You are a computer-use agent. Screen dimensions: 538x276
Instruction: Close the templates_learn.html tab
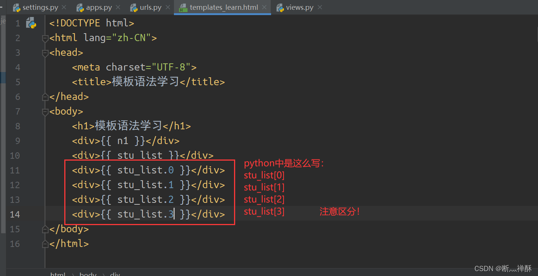tap(264, 8)
